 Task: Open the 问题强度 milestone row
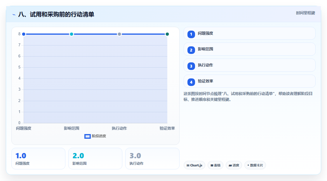[249, 33]
